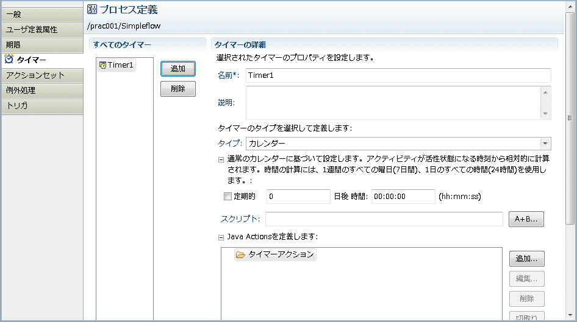This screenshot has height=322, width=577.
Task: Click into the 説明 text area
Action: coord(393,103)
